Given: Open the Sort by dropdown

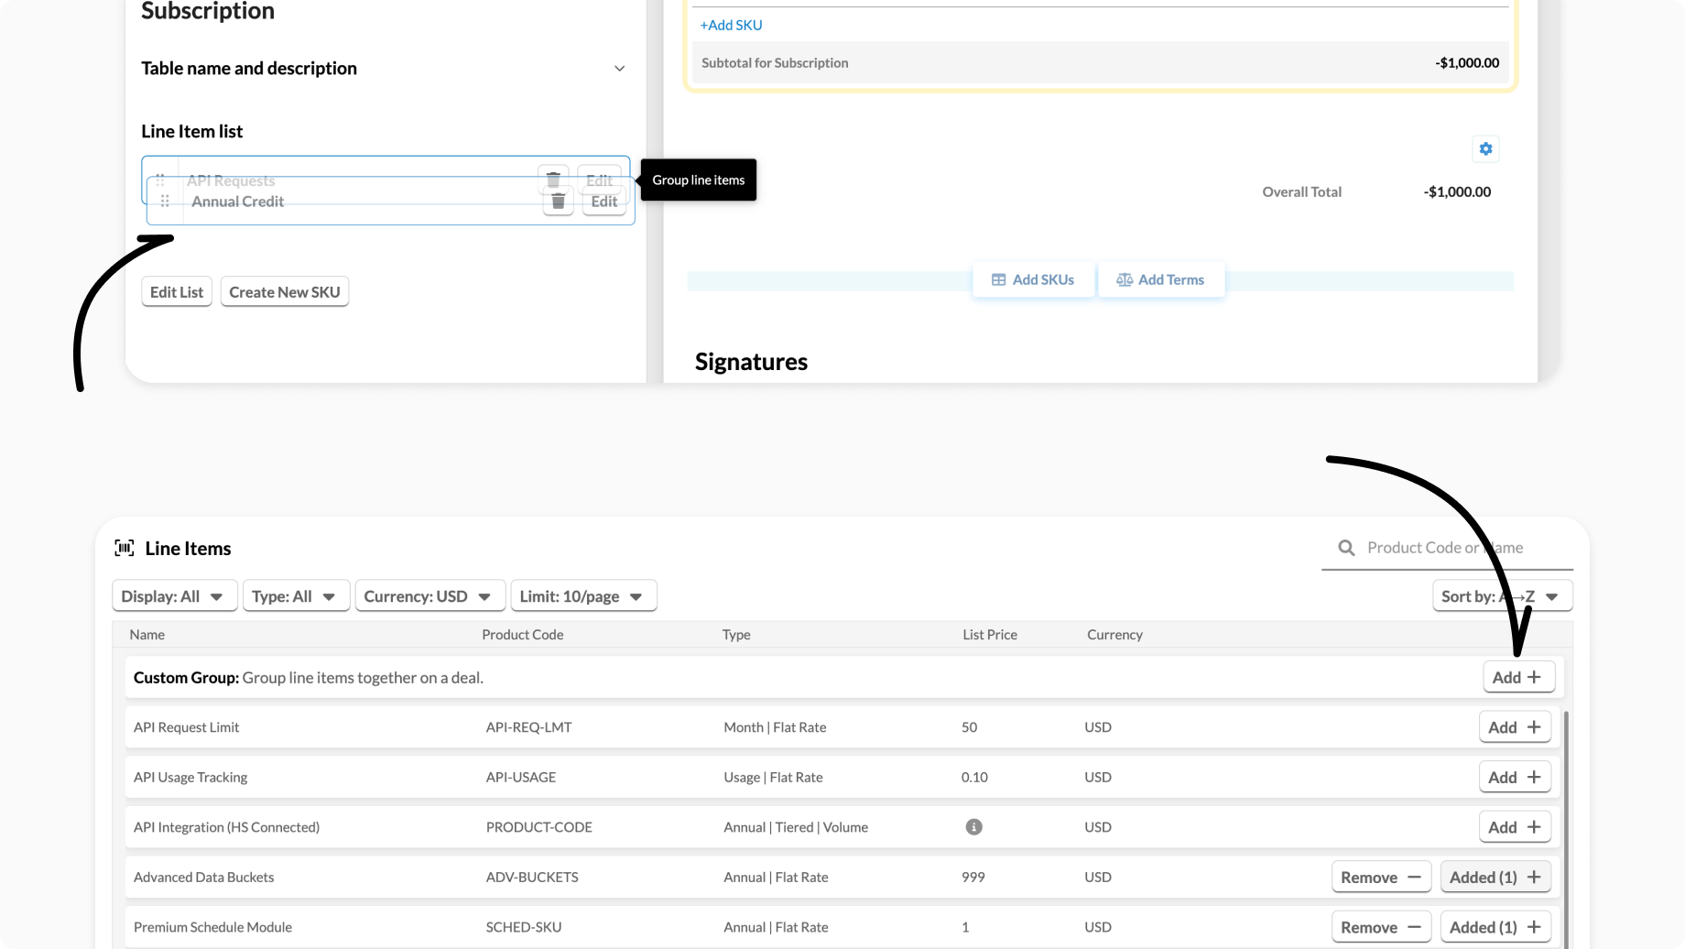Looking at the screenshot, I should pyautogui.click(x=1500, y=596).
